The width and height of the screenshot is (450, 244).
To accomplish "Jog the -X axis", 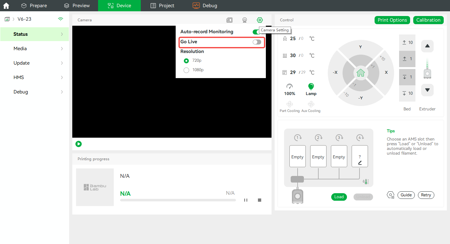I will pos(335,72).
